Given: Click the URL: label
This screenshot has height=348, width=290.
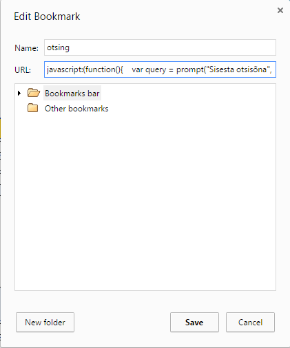Looking at the screenshot, I should point(23,69).
